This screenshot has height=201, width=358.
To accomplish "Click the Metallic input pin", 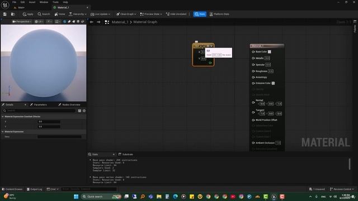I will 253,58.
